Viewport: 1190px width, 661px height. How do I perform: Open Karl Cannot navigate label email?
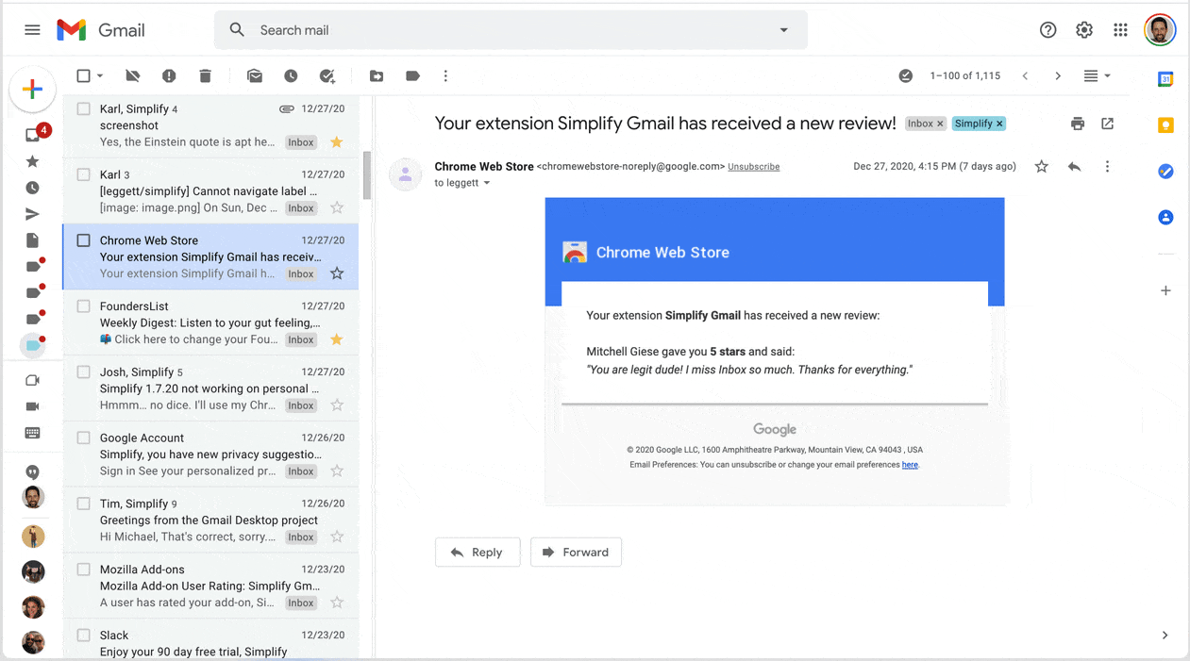210,191
